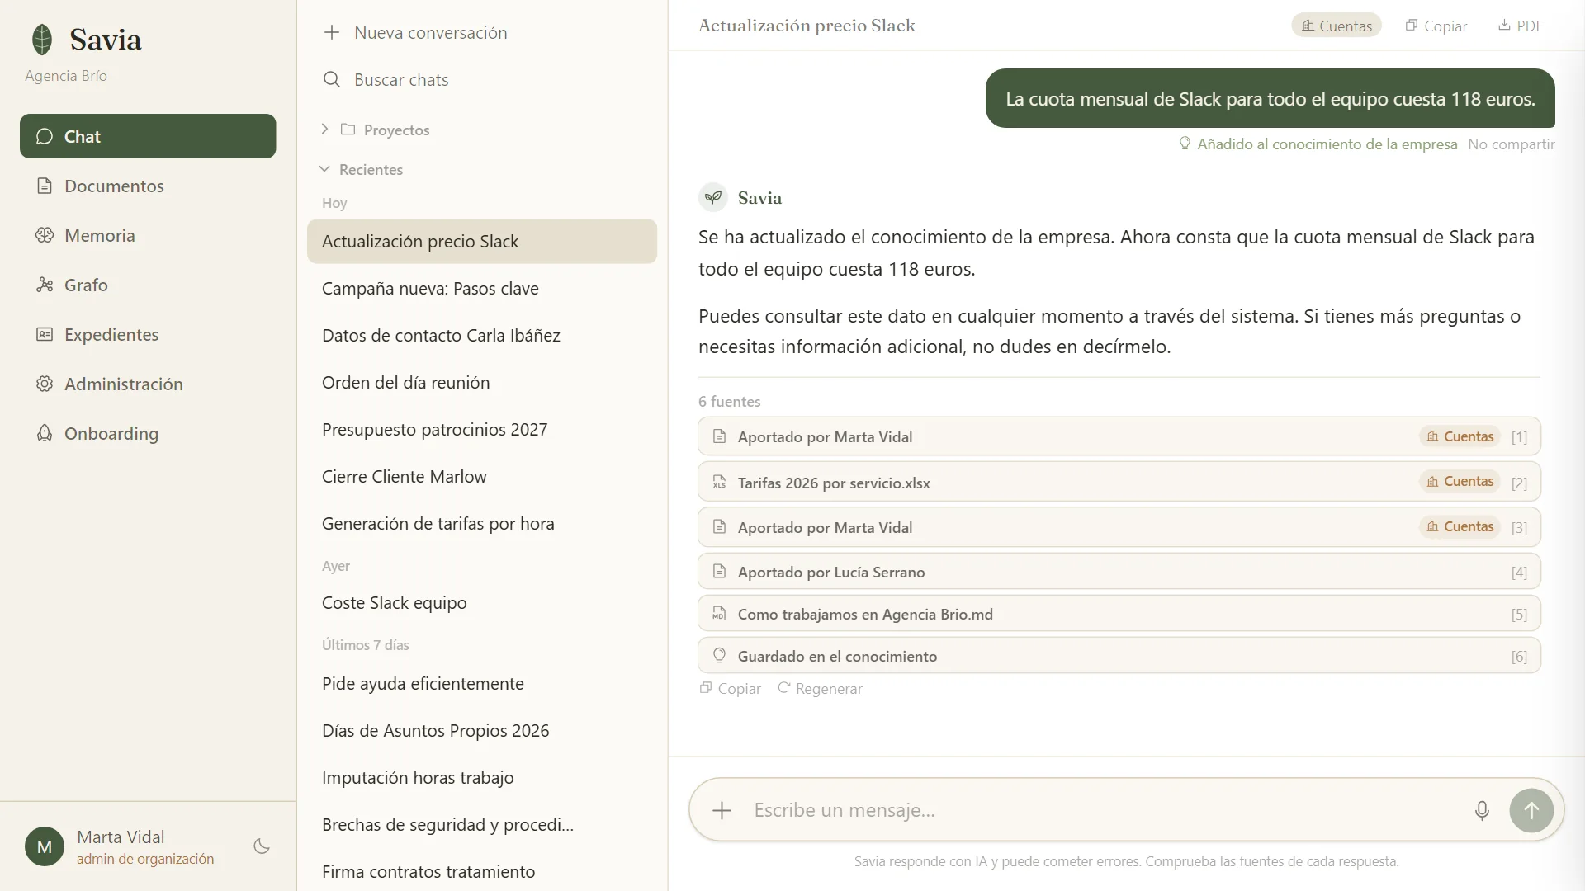Click Cuentas tag on source 1
This screenshot has height=891, width=1585.
[x=1460, y=436]
